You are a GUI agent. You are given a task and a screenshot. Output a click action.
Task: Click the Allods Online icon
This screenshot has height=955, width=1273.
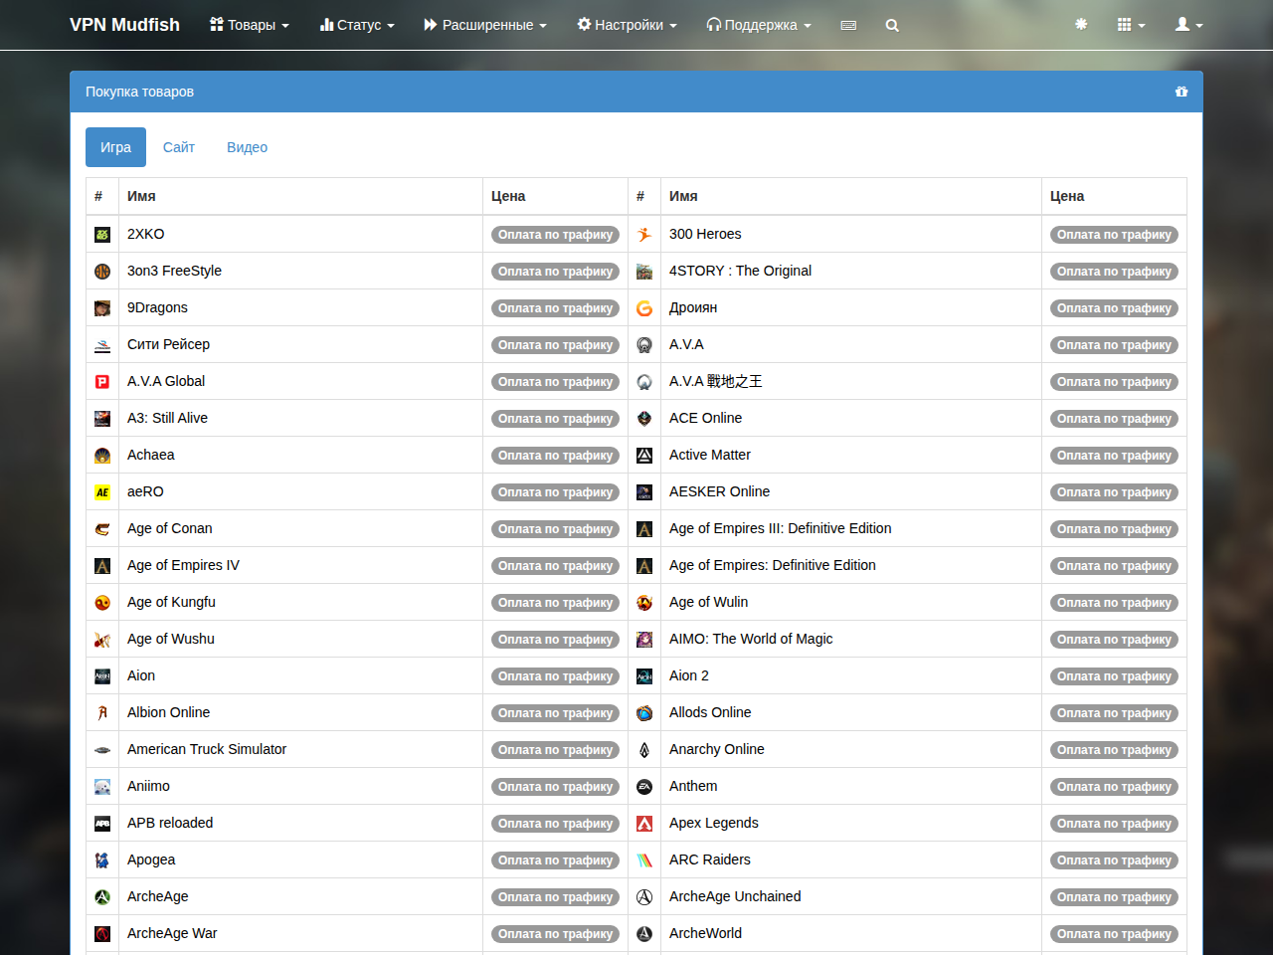[644, 713]
